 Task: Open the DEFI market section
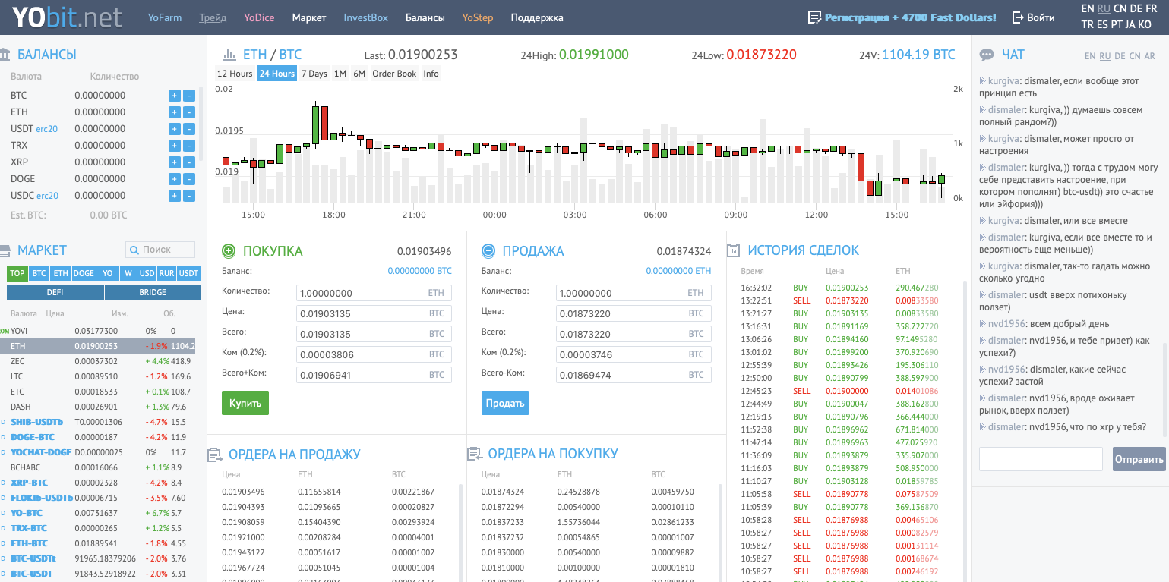click(x=55, y=292)
